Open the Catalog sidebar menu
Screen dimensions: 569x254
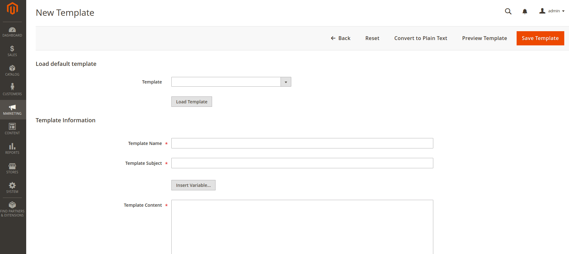[x=12, y=71]
